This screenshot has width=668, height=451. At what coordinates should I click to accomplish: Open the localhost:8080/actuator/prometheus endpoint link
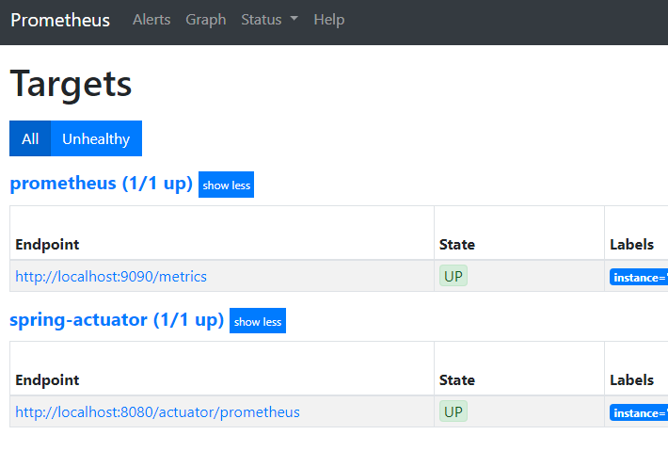pyautogui.click(x=157, y=412)
